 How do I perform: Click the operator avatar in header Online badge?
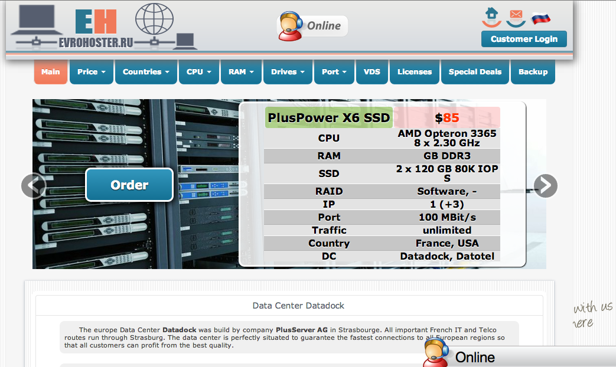coord(290,26)
